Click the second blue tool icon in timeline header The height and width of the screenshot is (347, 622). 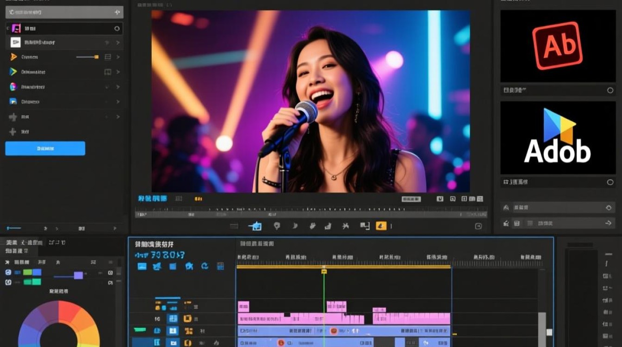tap(157, 266)
